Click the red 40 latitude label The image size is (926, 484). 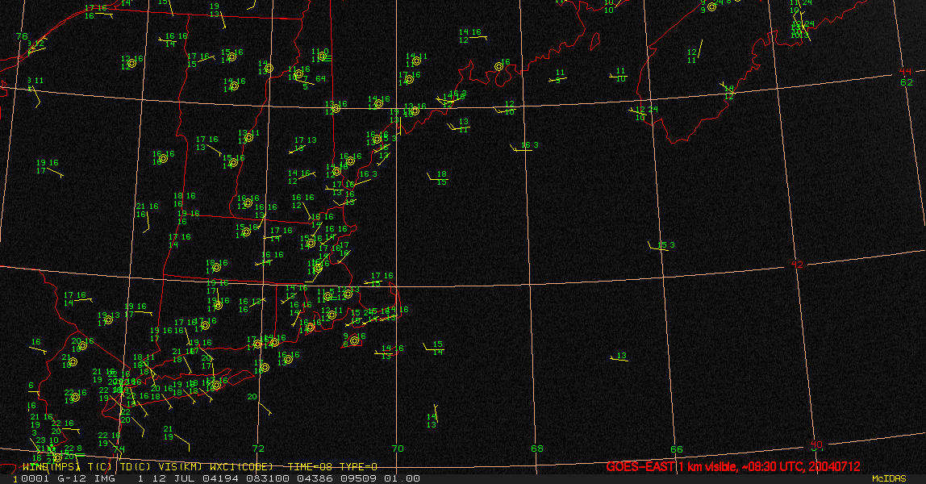[816, 444]
